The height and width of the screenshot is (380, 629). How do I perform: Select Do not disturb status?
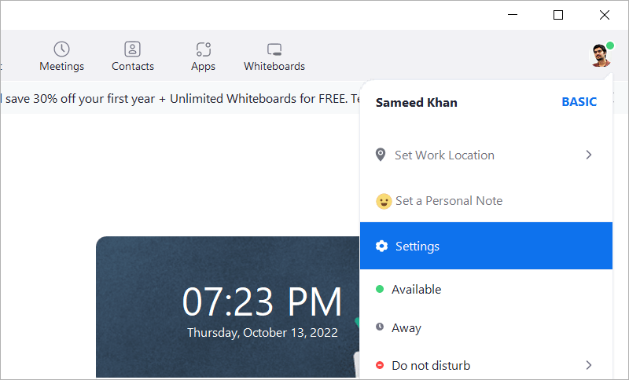point(486,365)
